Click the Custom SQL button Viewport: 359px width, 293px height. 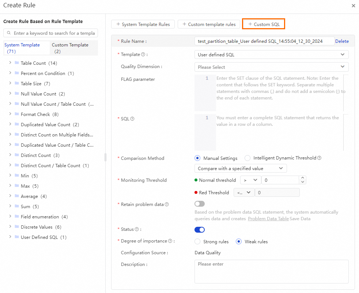coord(264,24)
